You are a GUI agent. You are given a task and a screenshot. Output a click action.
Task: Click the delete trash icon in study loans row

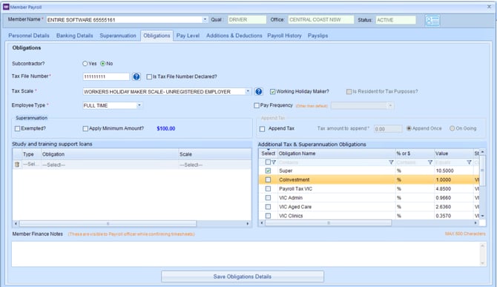[17, 165]
